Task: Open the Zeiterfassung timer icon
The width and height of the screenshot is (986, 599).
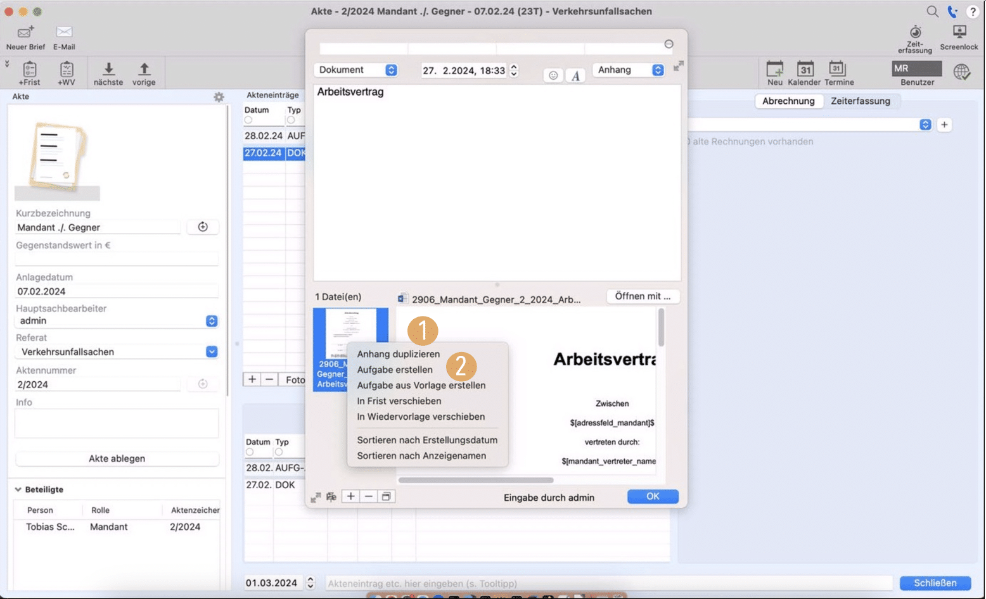Action: (x=915, y=32)
